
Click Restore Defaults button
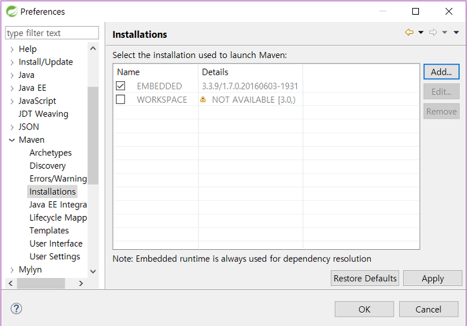pos(365,278)
